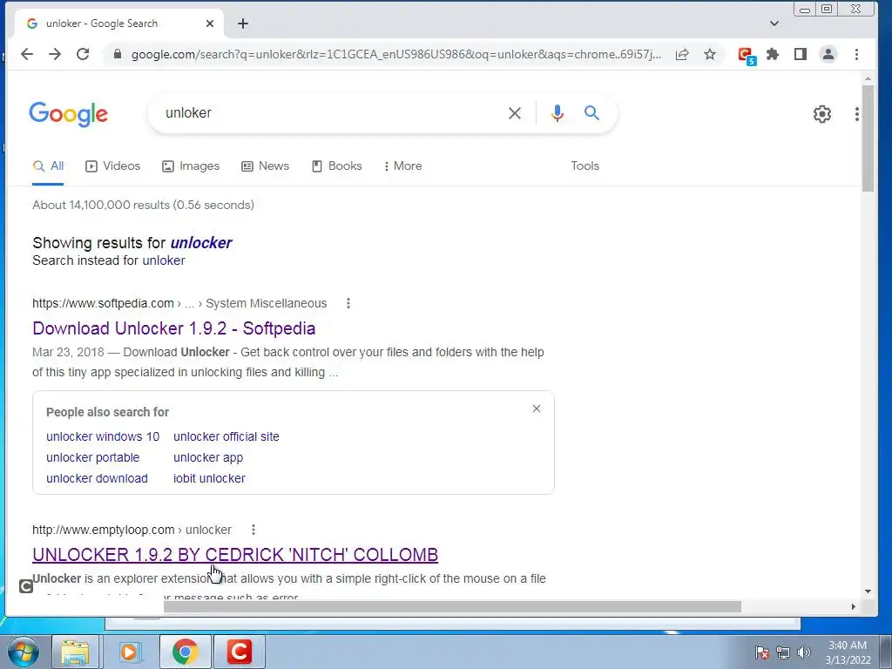Open the Extensions puzzle icon
This screenshot has width=892, height=669.
(x=773, y=54)
